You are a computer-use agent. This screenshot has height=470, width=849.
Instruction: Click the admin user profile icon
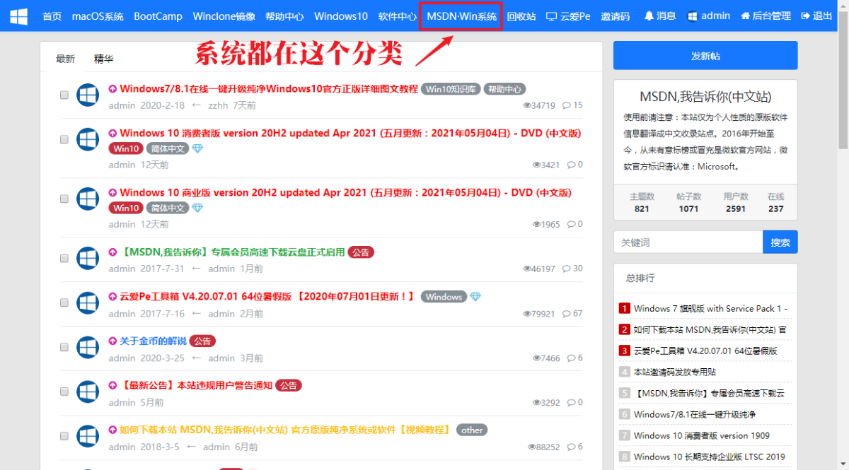(x=692, y=16)
